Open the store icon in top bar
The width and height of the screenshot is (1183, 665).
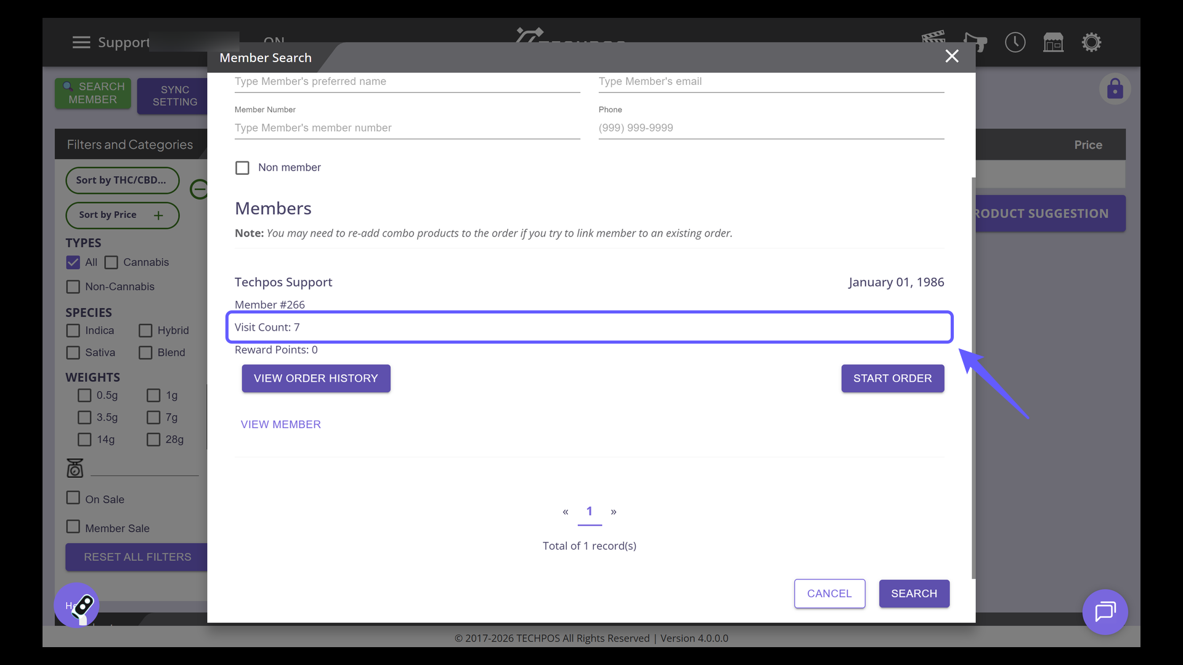tap(1053, 42)
